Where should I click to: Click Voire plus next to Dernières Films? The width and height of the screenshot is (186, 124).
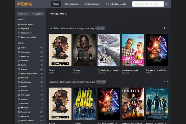pyautogui.click(x=101, y=82)
